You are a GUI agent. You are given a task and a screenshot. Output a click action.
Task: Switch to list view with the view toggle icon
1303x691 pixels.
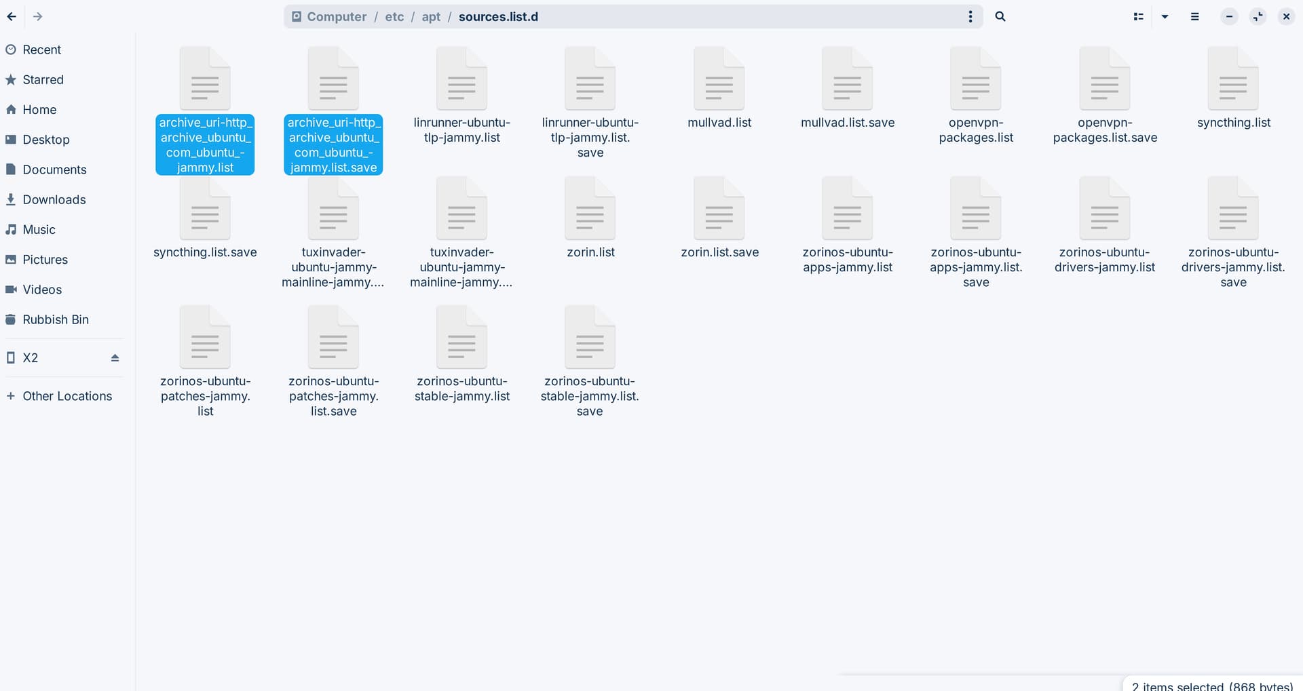click(1139, 16)
